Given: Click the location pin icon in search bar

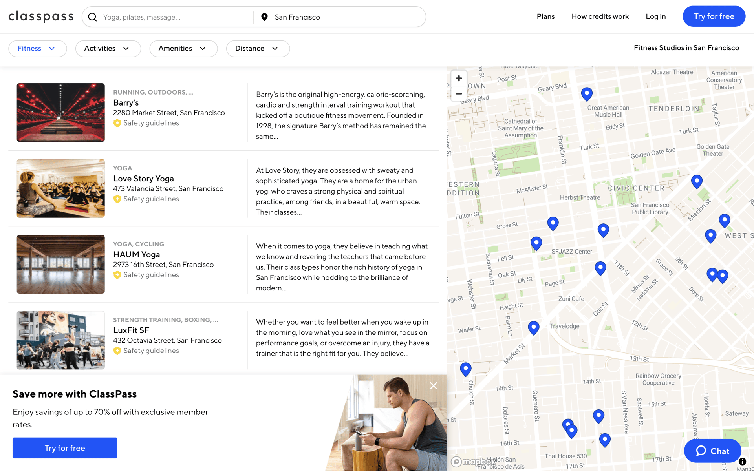Looking at the screenshot, I should click(x=265, y=17).
